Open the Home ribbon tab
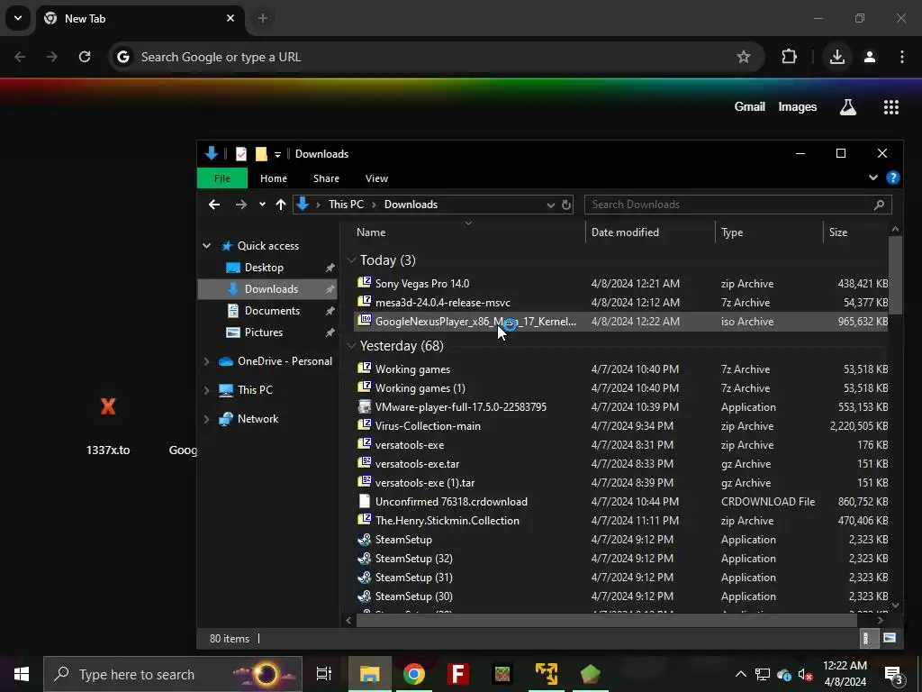 tap(274, 178)
